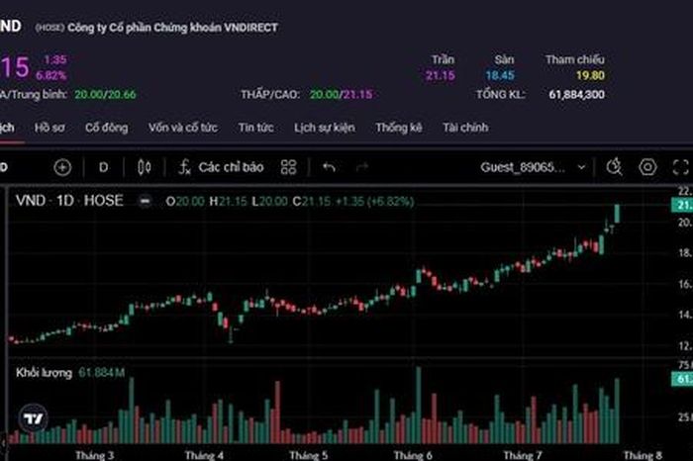Image resolution: width=693 pixels, height=461 pixels.
Task: Click the Tháng 5 time axis label
Action: tap(309, 455)
